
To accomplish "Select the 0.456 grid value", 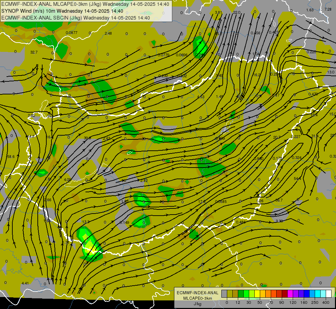I will 255,33.
